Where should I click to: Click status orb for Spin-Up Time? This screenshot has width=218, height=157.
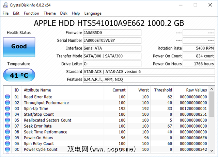click(x=7, y=109)
